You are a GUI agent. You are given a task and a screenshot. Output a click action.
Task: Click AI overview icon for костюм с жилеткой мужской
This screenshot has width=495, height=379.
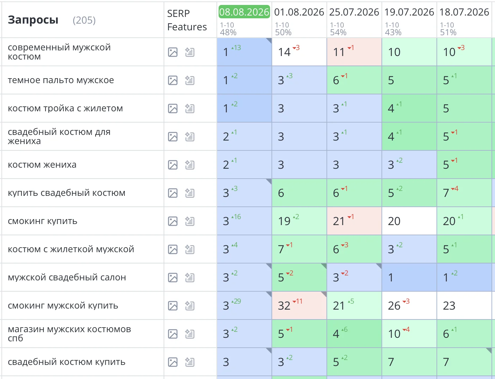190,249
